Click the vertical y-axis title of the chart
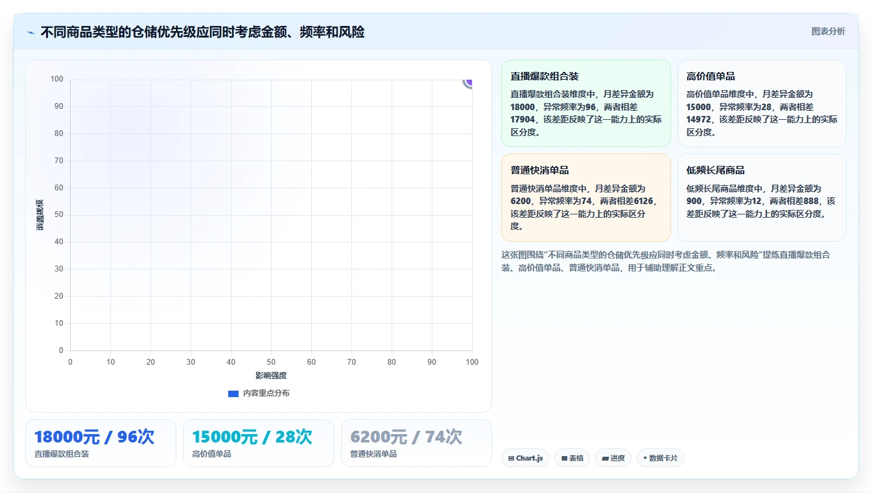This screenshot has height=493, width=872. (40, 215)
